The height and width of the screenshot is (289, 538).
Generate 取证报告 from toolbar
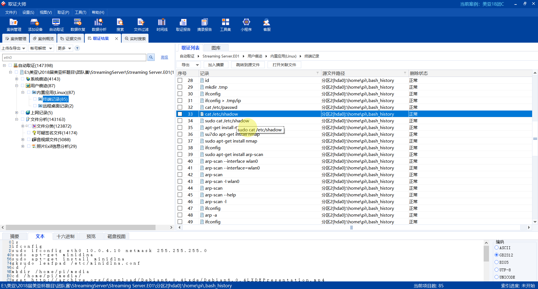tap(183, 25)
